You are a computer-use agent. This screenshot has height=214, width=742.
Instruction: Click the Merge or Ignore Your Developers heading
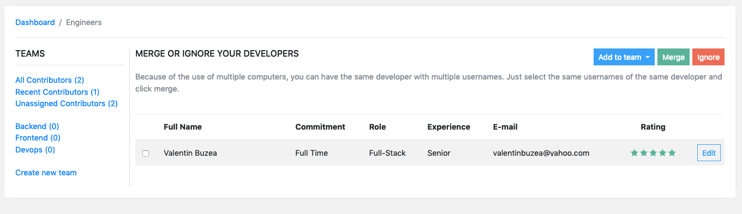[x=217, y=53]
